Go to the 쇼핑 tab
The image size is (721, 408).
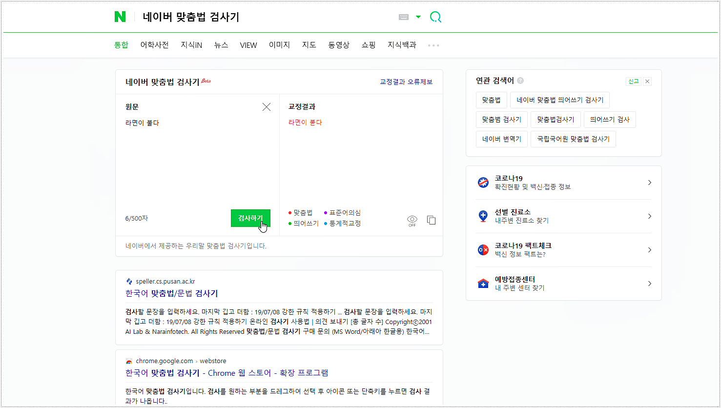coord(369,45)
